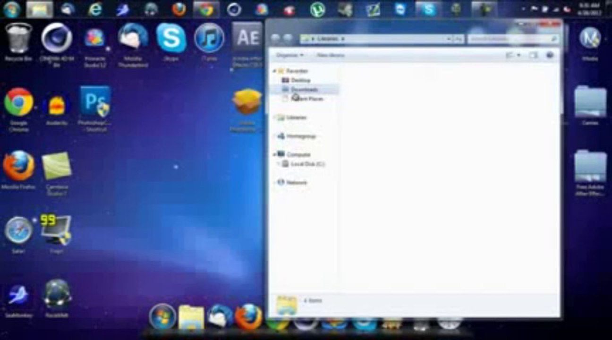Click the Explorer Forward navigation button
The height and width of the screenshot is (340, 612).
(x=287, y=39)
